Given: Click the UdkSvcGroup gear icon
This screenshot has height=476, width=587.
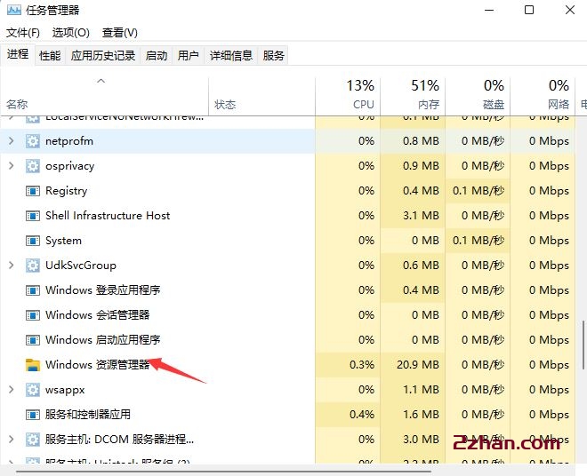Looking at the screenshot, I should [x=33, y=266].
